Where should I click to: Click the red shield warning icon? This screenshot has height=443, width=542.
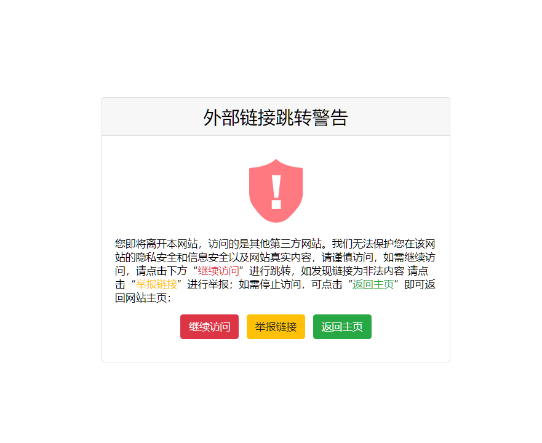click(x=276, y=191)
